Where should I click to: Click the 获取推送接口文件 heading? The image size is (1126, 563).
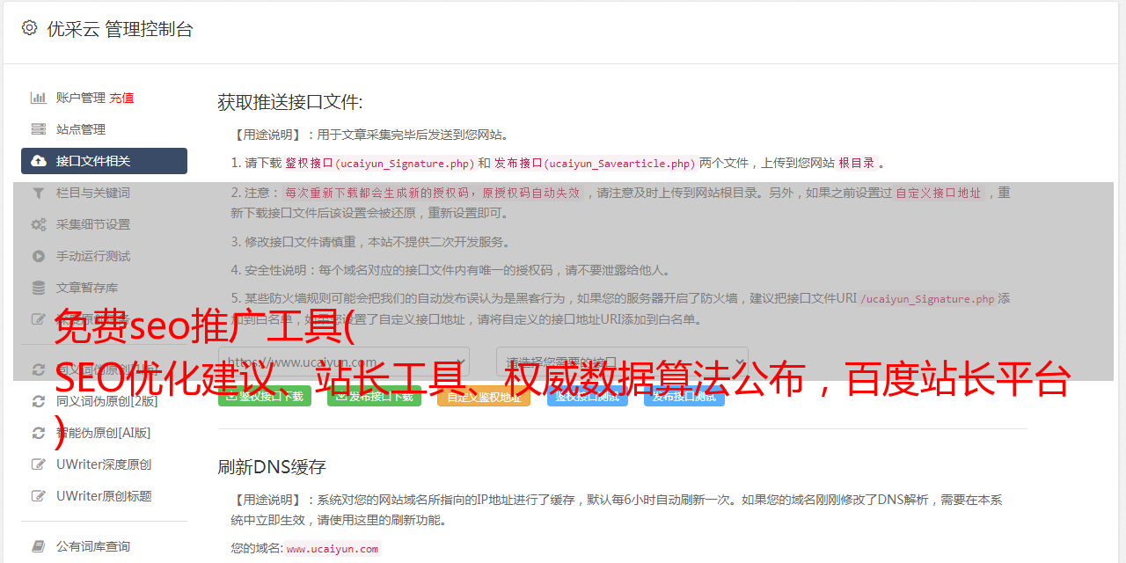tap(290, 102)
